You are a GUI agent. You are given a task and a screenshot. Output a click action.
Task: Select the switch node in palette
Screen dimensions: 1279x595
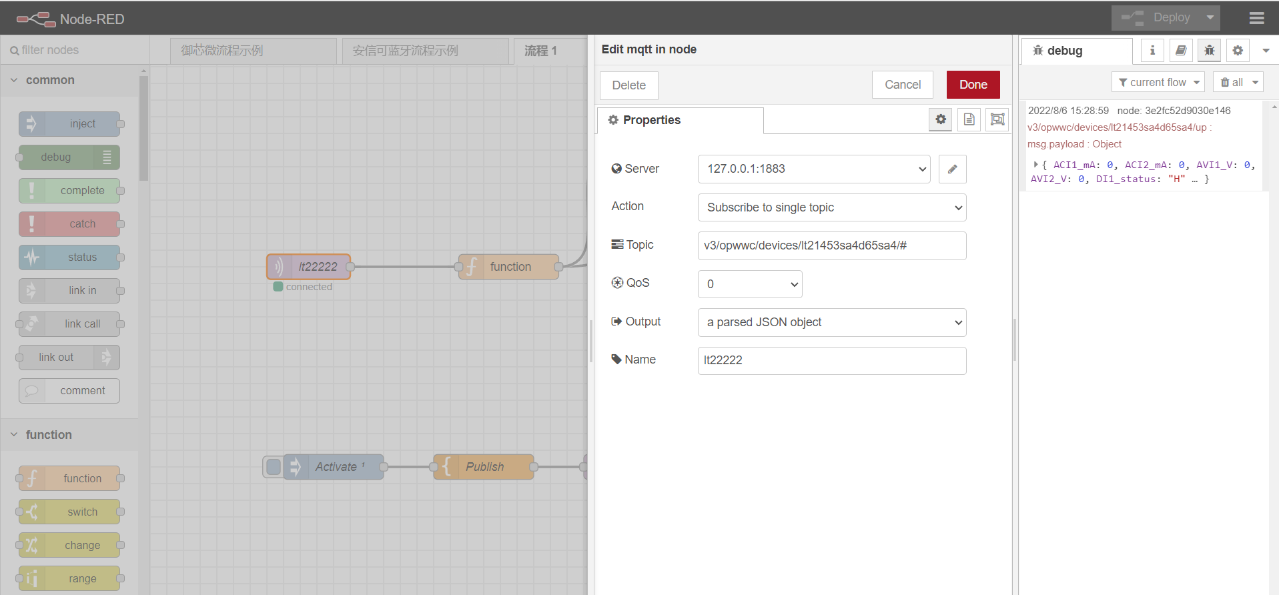coord(69,512)
